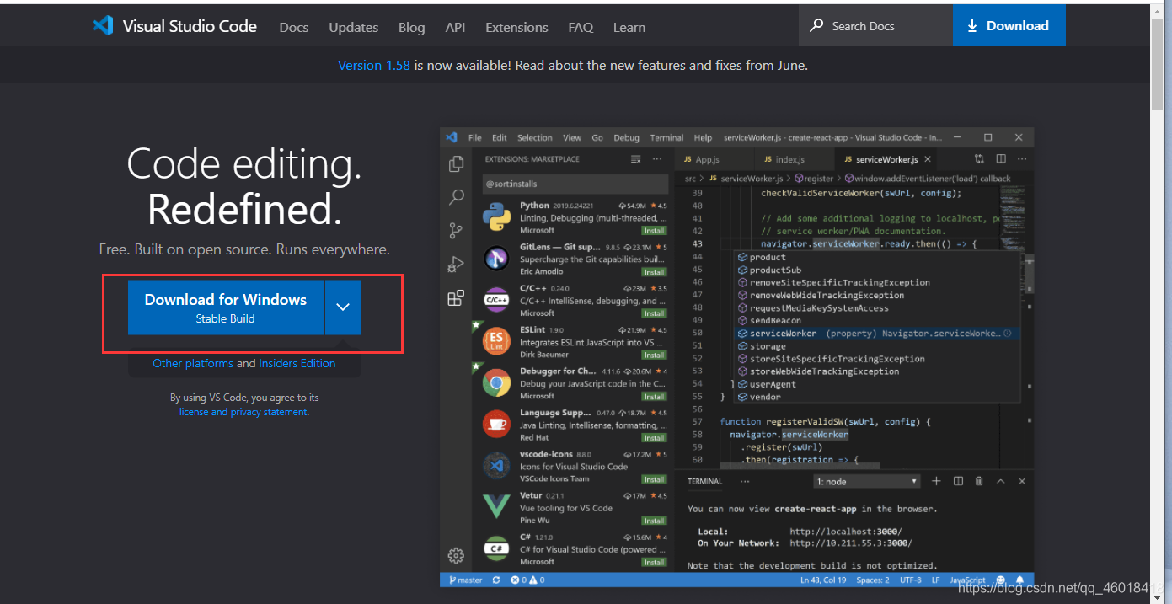Open the FAQ nav item

click(x=581, y=27)
